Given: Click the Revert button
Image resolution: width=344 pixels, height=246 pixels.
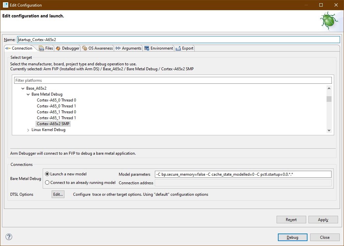Looking at the screenshot, I should pyautogui.click(x=291, y=220).
